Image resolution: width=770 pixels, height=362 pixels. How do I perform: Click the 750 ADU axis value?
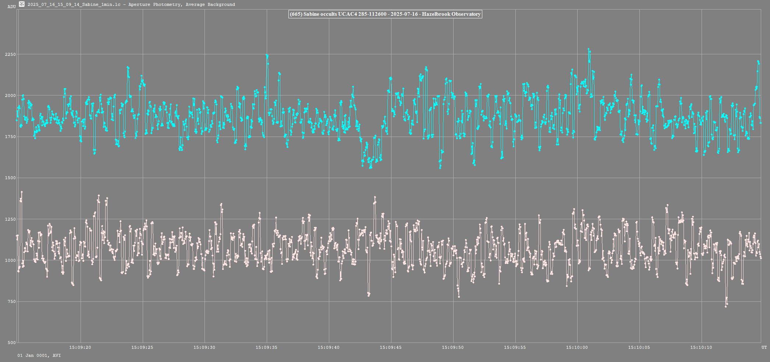click(x=11, y=302)
